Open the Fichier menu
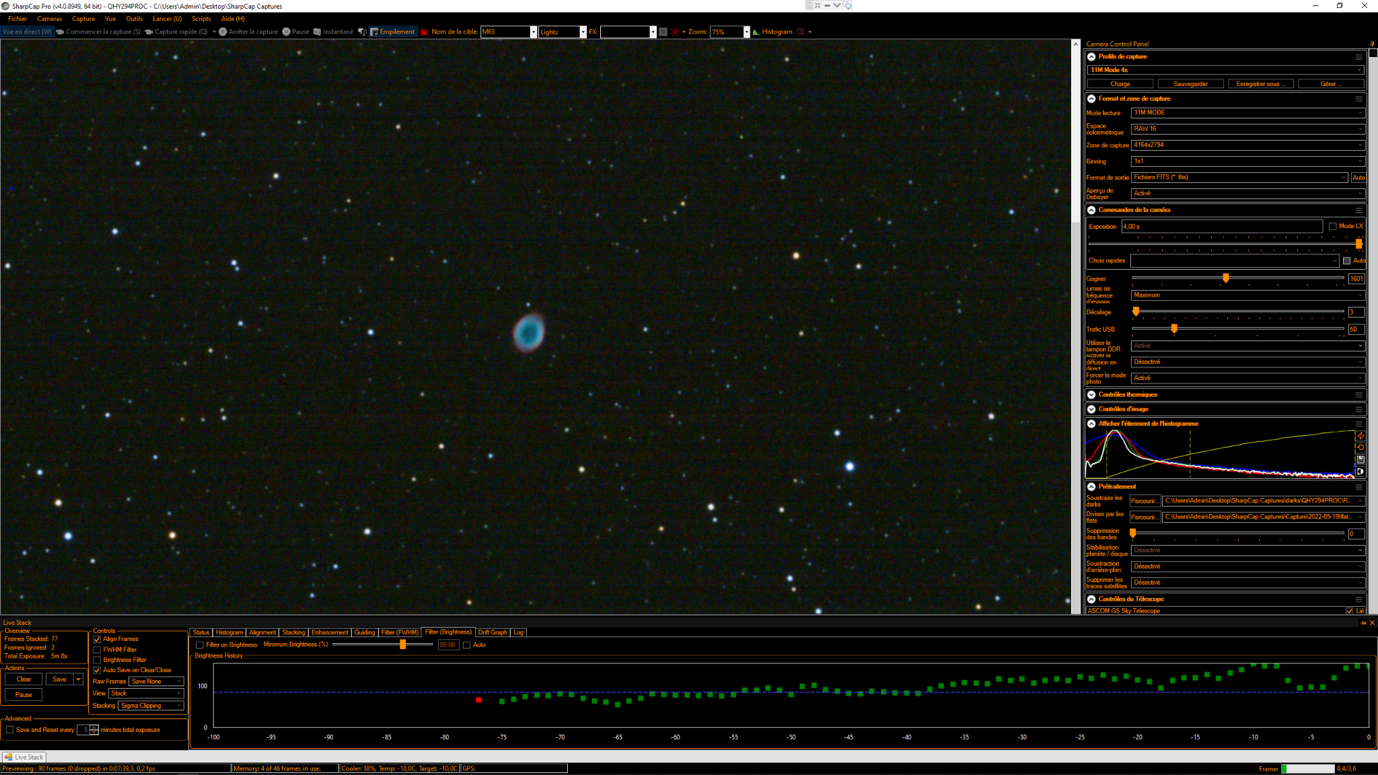Image resolution: width=1378 pixels, height=775 pixels. tap(17, 19)
